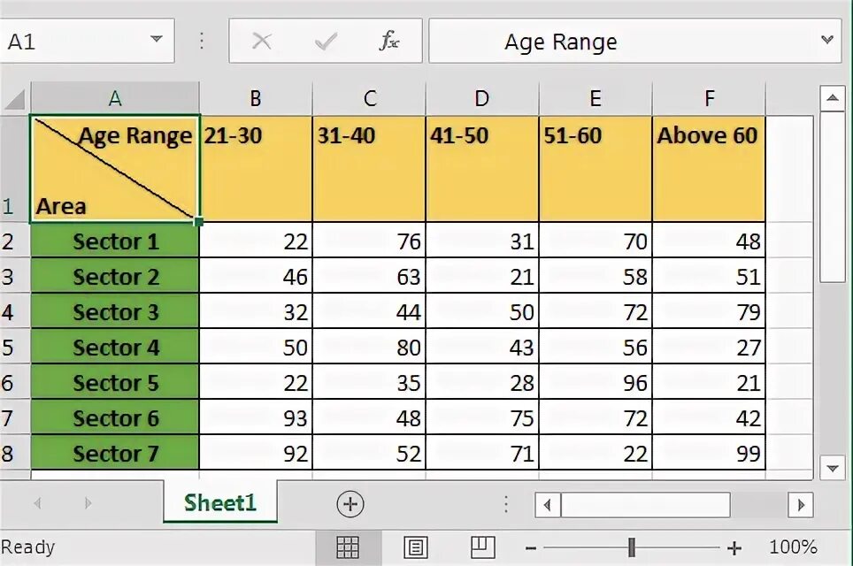Click the Enter checkmark formula bar icon

(326, 41)
